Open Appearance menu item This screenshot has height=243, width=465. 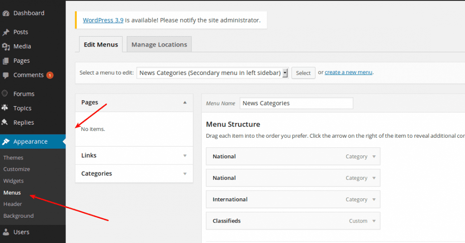point(31,141)
